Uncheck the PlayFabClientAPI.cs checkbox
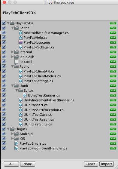This screenshot has height=169, width=118. coord(4,71)
